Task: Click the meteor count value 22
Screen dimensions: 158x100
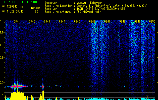Action: (x=36, y=11)
